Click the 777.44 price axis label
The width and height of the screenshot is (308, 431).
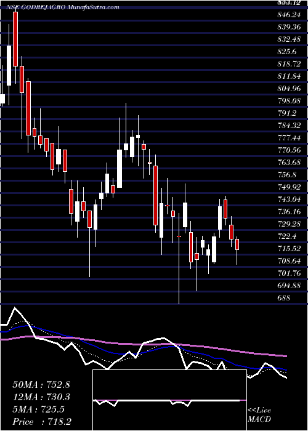coord(289,139)
